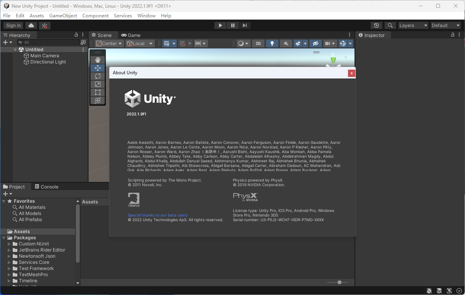Click the Unity logo in About dialog
Screen dimensions: 465x295
(x=150, y=99)
